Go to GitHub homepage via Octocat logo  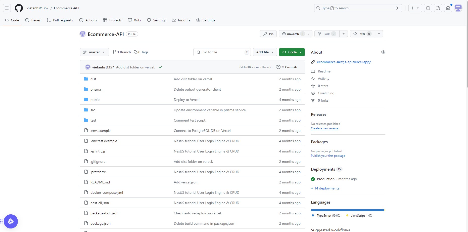click(x=19, y=8)
